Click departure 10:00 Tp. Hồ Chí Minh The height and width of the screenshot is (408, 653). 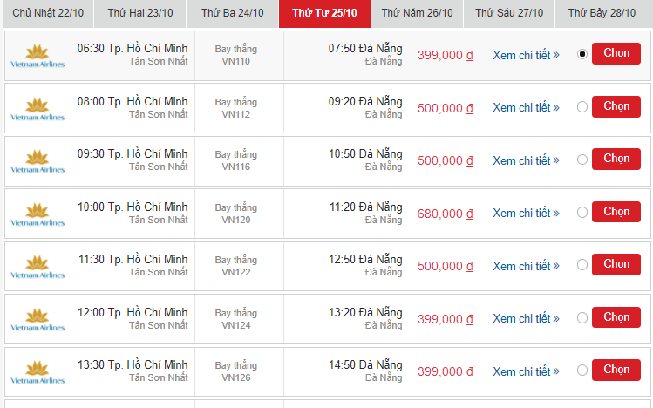point(133,207)
